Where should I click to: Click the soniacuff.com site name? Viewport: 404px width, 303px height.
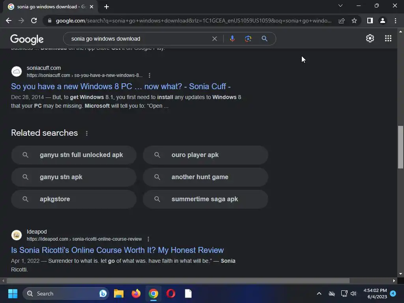pyautogui.click(x=44, y=68)
